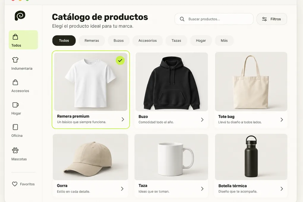Image resolution: width=303 pixels, height=202 pixels.
Task: Uncheck the green checkmark on Remera premium
Action: pos(120,61)
